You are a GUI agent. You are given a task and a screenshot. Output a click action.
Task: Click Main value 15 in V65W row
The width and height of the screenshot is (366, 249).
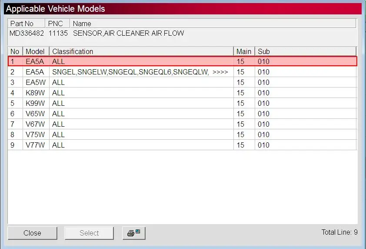(x=240, y=114)
